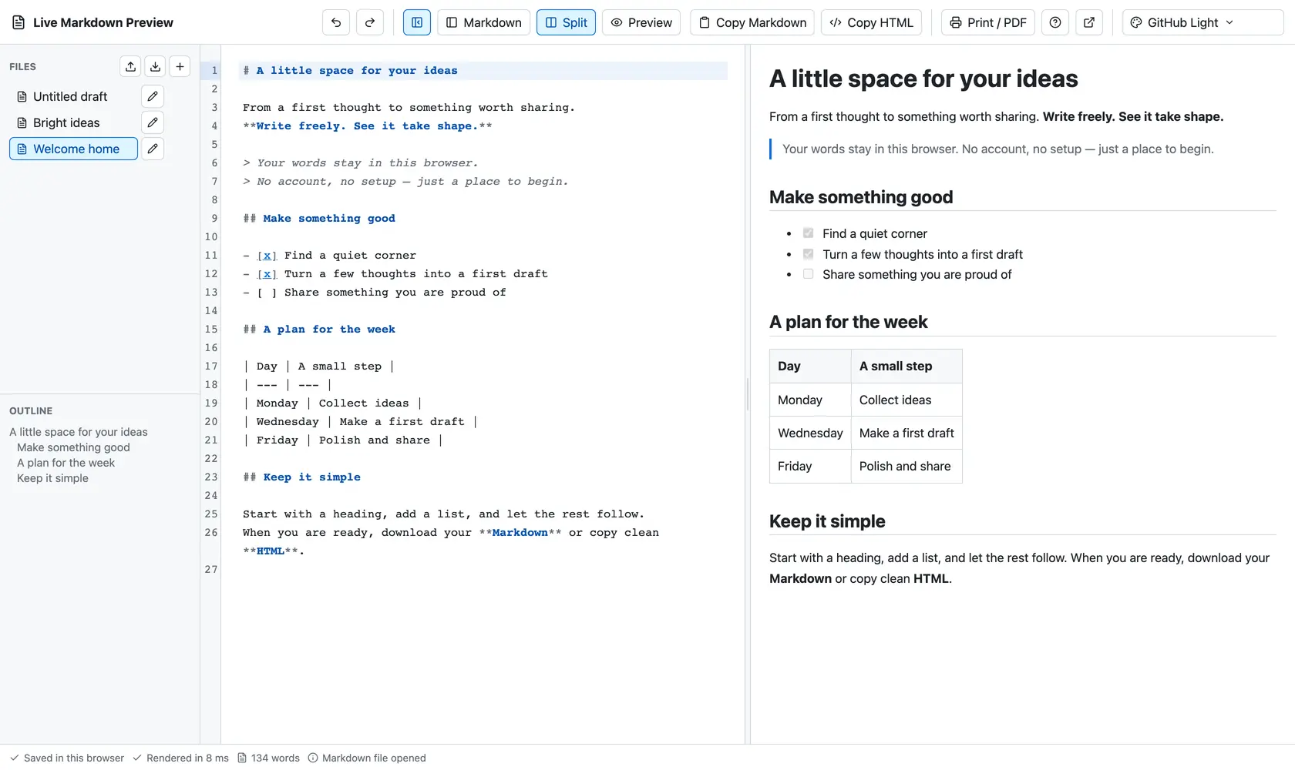Image resolution: width=1295 pixels, height=770 pixels.
Task: Click 'Markdown file opened' status message
Action: click(x=367, y=758)
